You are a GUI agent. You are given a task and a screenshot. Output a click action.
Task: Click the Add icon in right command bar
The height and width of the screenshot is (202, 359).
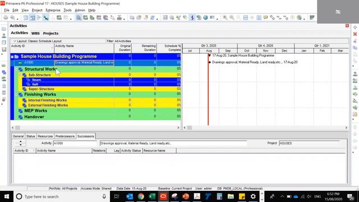pos(355,27)
